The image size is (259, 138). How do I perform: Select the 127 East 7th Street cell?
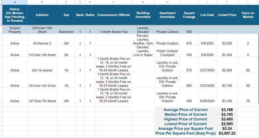pos(42,95)
